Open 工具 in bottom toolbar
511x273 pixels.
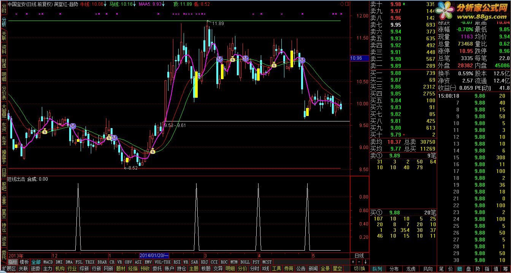[276, 269]
